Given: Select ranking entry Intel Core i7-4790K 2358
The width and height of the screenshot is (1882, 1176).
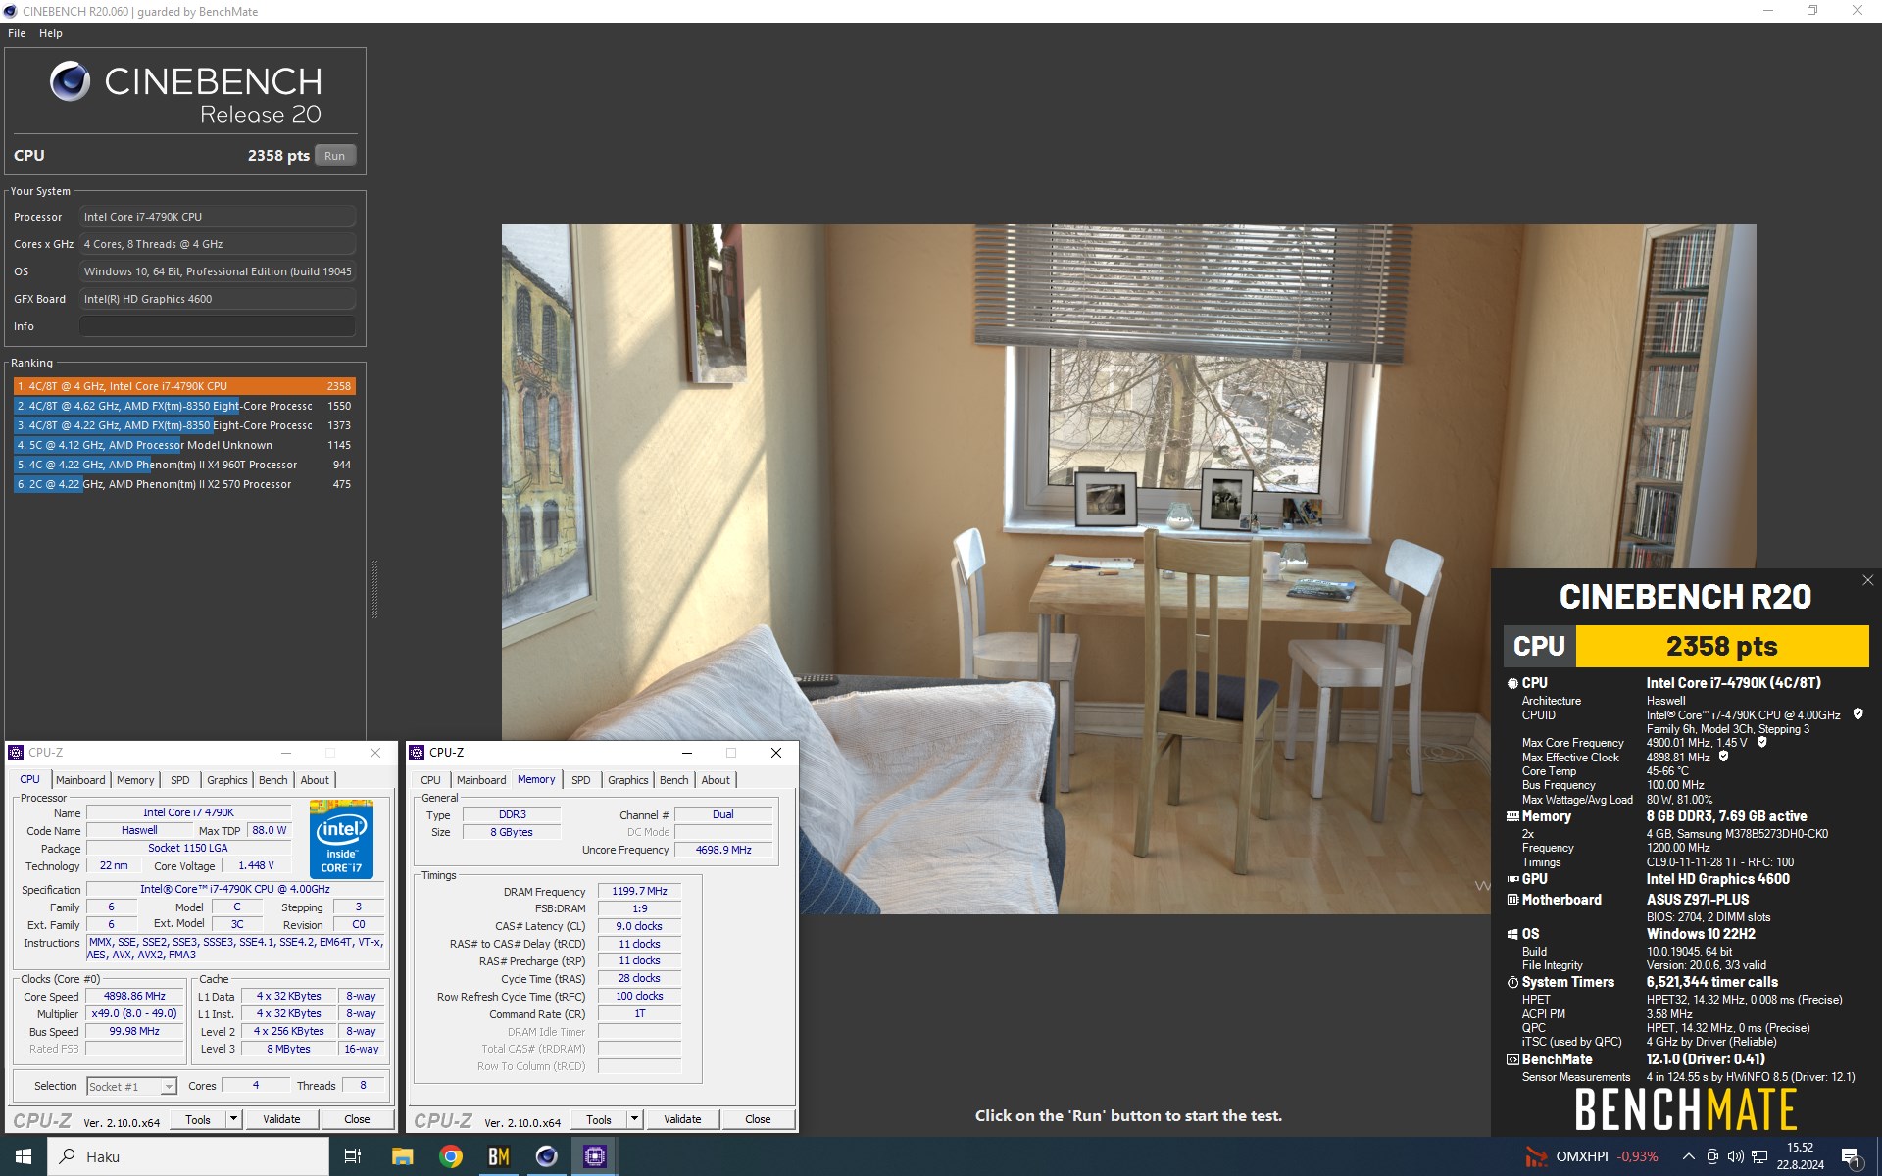Looking at the screenshot, I should click(184, 386).
